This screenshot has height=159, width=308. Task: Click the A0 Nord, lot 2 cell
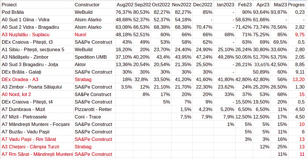[x=16, y=94]
